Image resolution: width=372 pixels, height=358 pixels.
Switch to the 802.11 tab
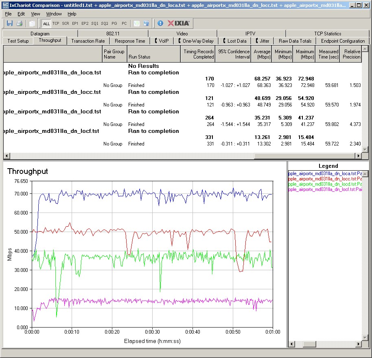(113, 34)
